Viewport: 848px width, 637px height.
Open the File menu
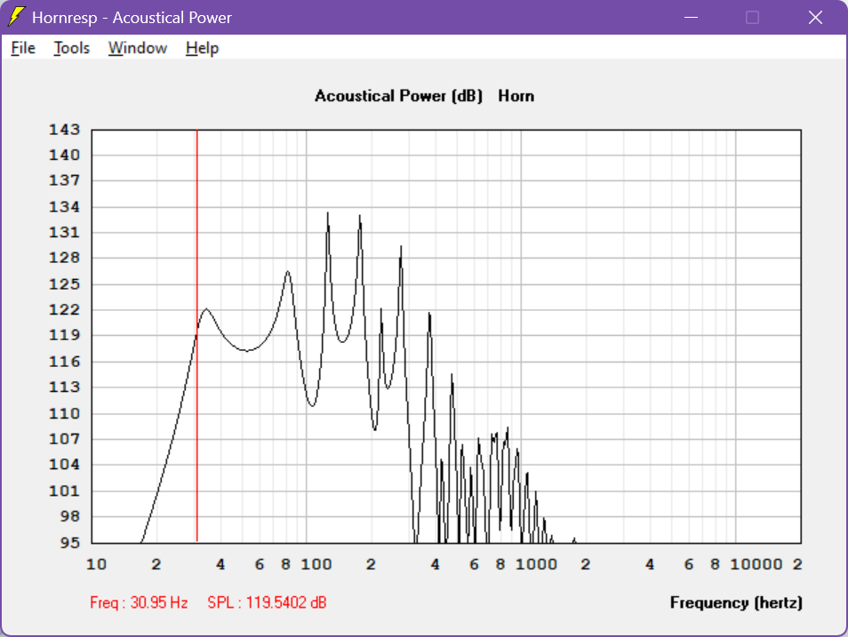point(23,48)
